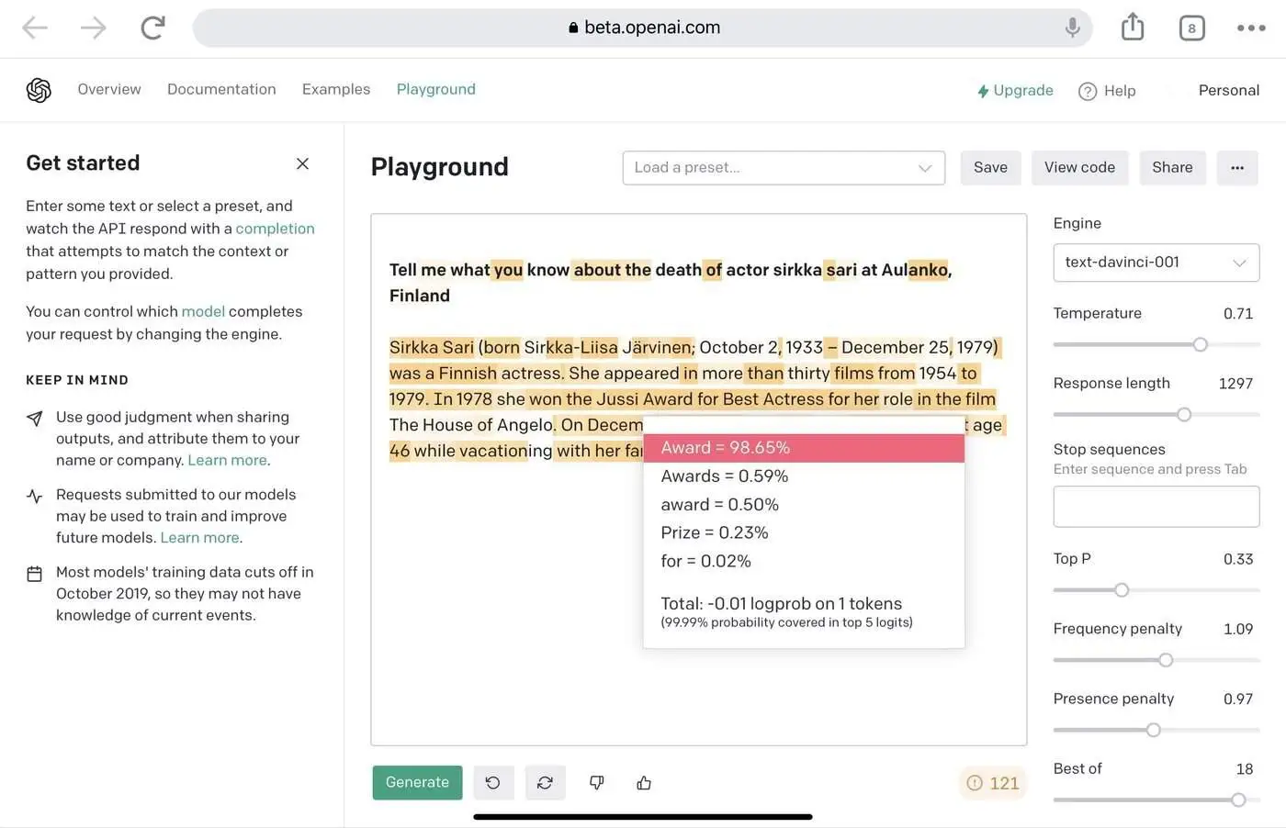The width and height of the screenshot is (1286, 828).
Task: Click the Upgrade link
Action: click(1015, 91)
